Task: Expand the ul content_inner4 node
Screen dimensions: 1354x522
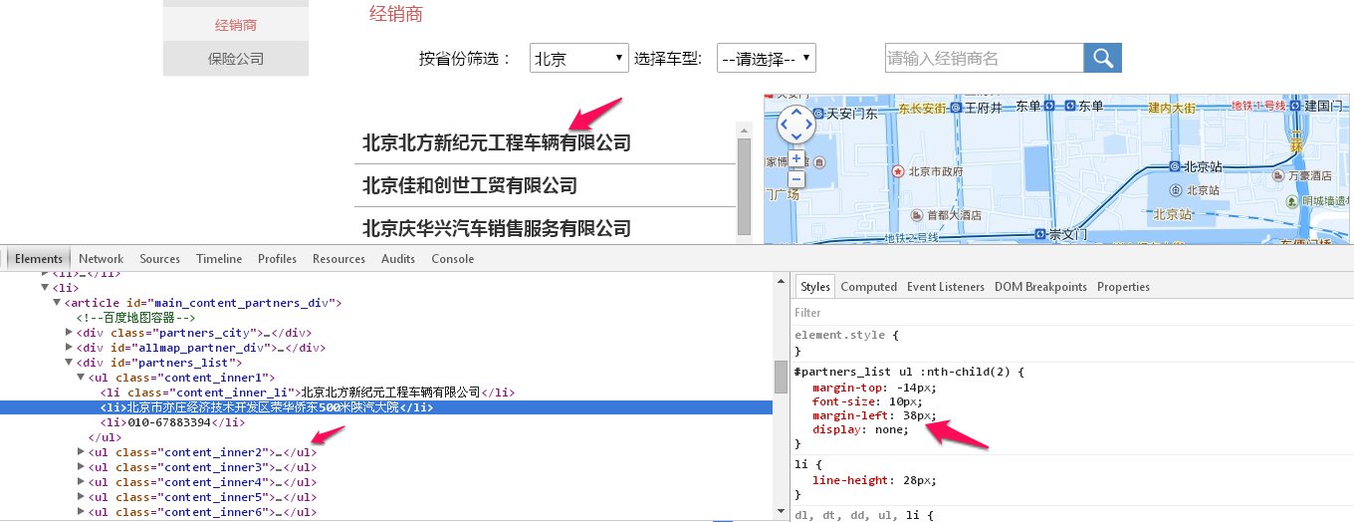Action: [81, 482]
